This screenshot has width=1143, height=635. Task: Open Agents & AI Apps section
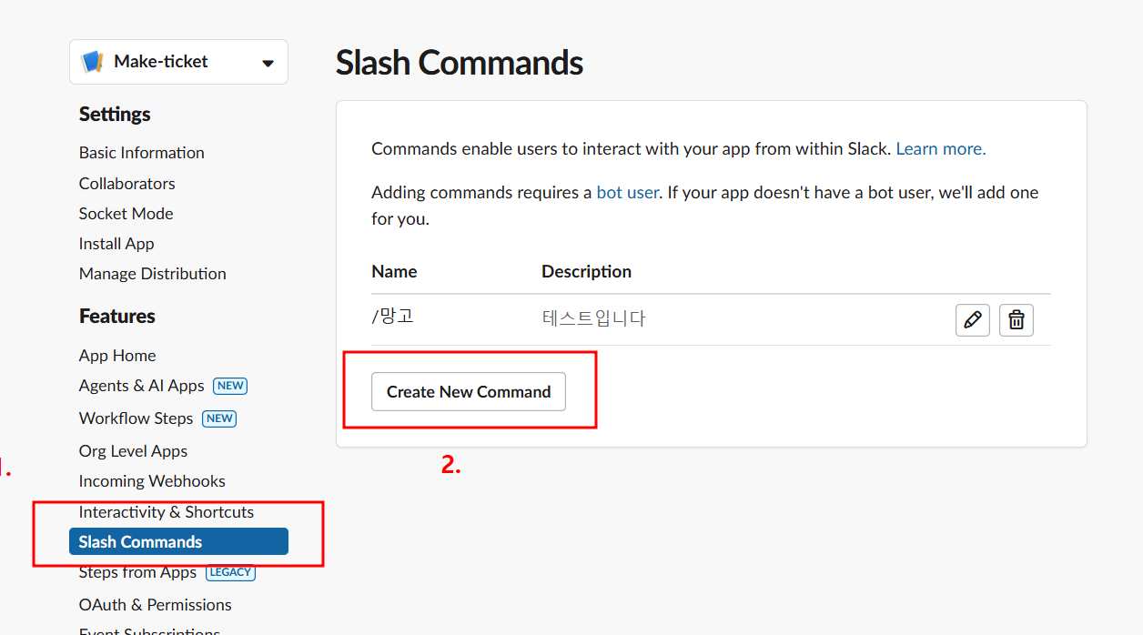tap(142, 386)
